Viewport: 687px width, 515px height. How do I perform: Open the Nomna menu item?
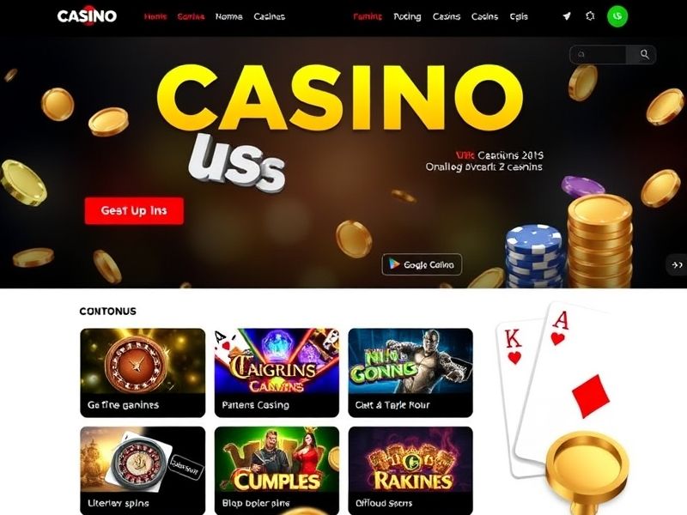[x=228, y=16]
